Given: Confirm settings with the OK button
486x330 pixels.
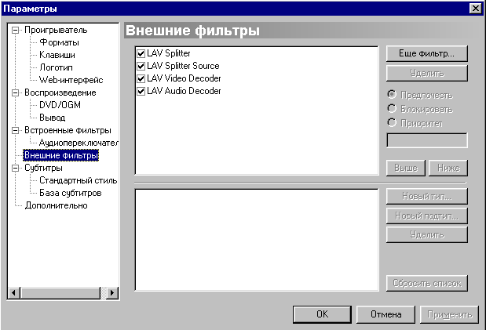Looking at the screenshot, I should (x=322, y=314).
